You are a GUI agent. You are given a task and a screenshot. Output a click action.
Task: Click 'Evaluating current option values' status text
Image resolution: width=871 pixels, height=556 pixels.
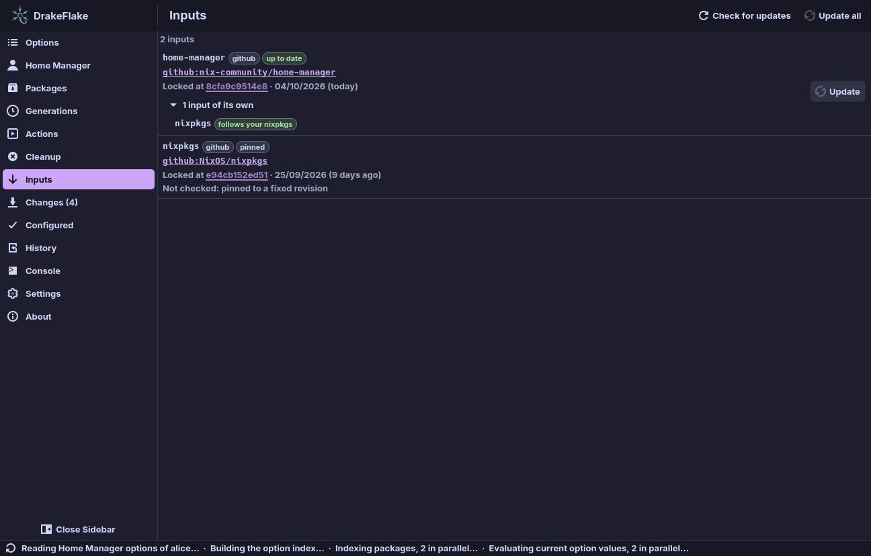click(x=589, y=548)
